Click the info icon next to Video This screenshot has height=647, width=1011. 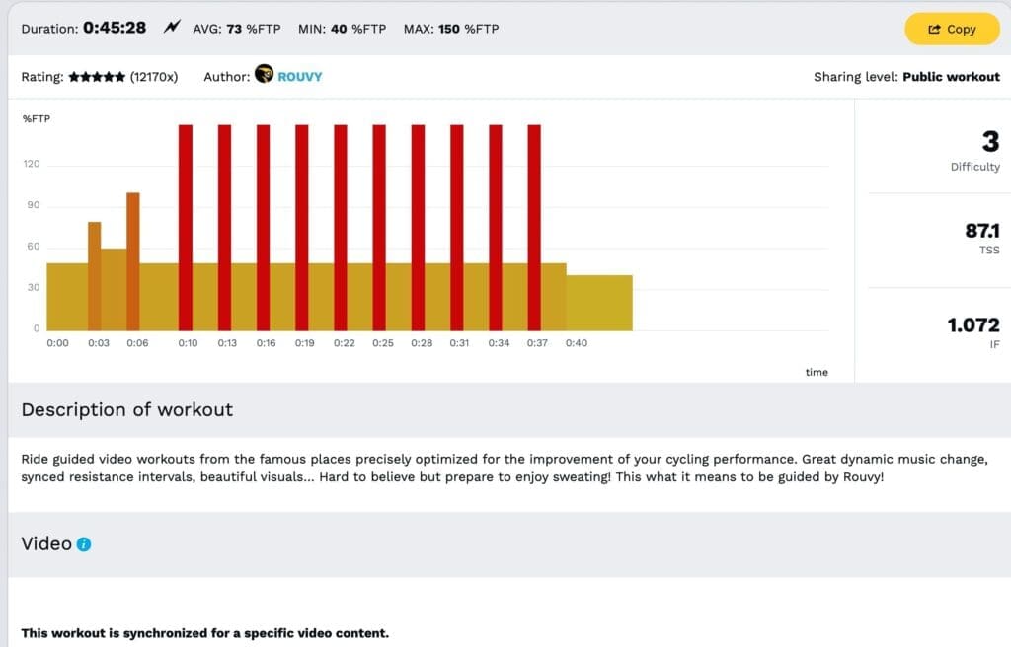[84, 544]
